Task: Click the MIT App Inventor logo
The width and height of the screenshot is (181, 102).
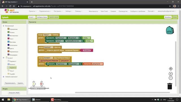Action: pyautogui.click(x=11, y=11)
